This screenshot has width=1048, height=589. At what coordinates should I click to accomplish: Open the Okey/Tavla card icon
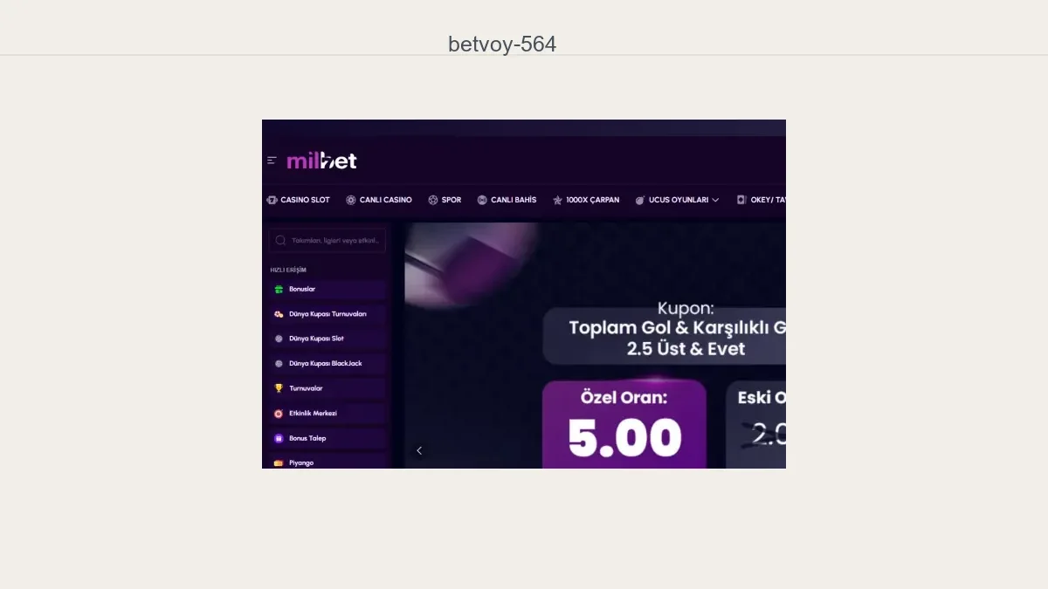point(741,200)
